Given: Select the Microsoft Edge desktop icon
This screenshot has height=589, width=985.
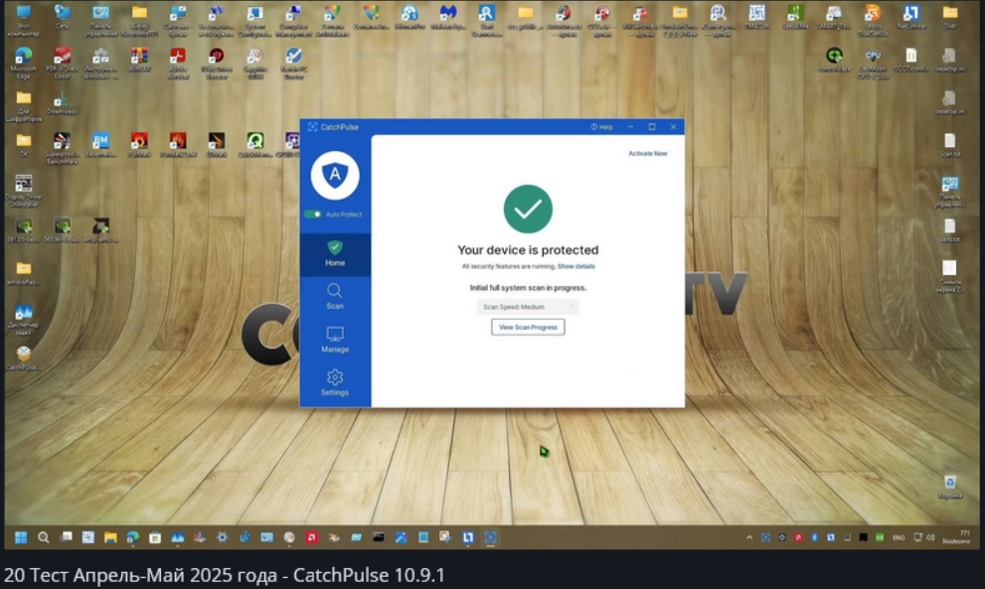Looking at the screenshot, I should click(23, 64).
